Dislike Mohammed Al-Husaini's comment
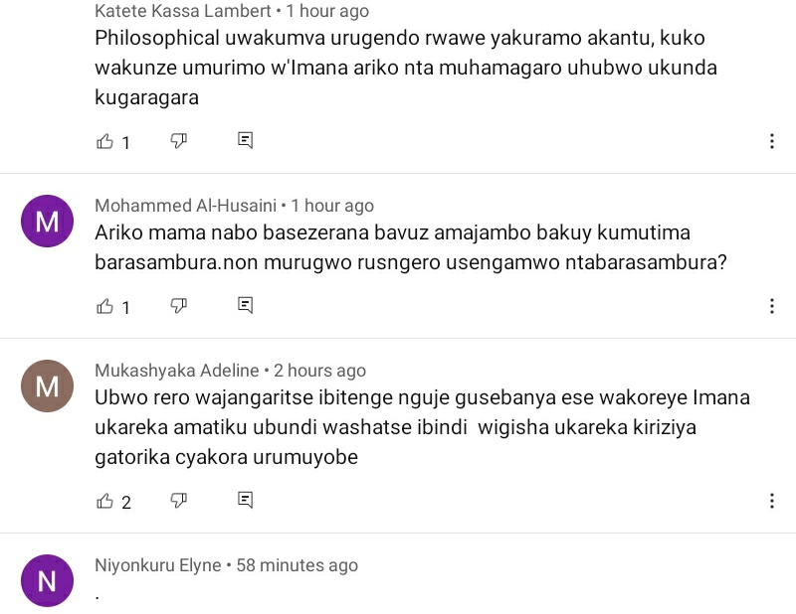The height and width of the screenshot is (614, 796). pos(179,306)
